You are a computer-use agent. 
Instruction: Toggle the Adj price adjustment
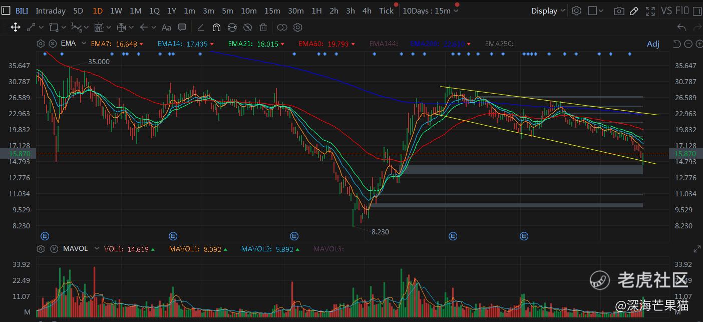point(653,44)
